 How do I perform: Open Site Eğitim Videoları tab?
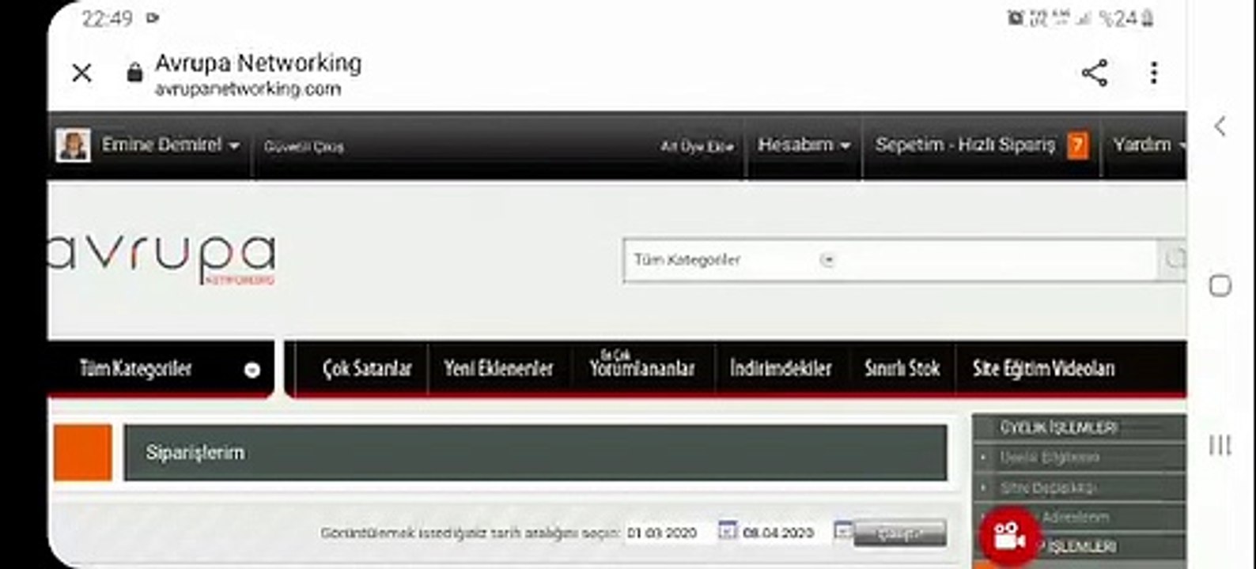click(x=1043, y=368)
